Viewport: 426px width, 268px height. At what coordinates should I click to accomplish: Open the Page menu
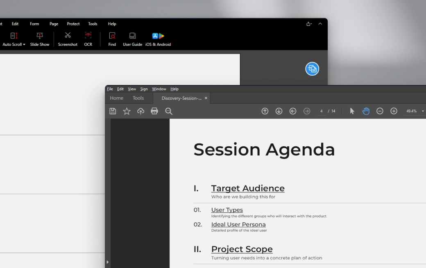54,24
